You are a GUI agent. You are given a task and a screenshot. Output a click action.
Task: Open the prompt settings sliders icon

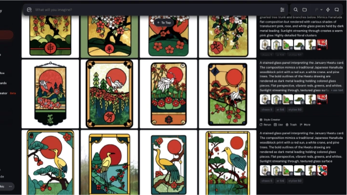pos(282,10)
